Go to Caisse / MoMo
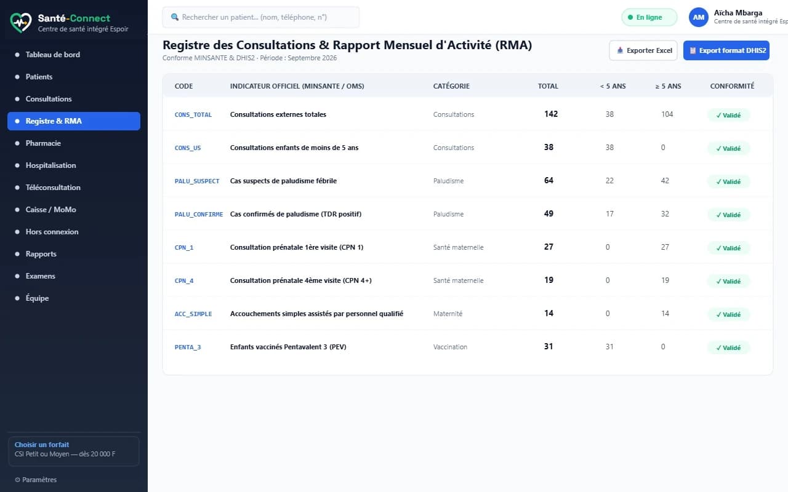The width and height of the screenshot is (788, 492). (x=74, y=210)
